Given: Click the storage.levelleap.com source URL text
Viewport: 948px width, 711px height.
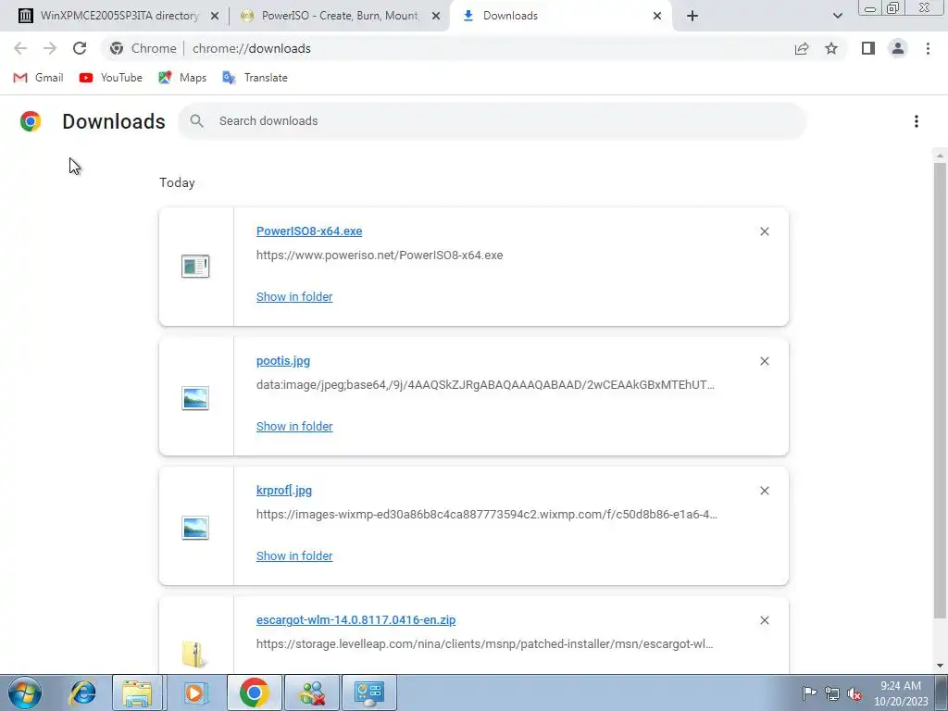Looking at the screenshot, I should coord(485,644).
